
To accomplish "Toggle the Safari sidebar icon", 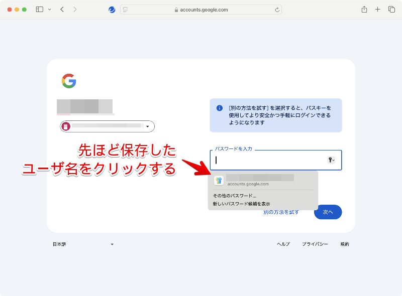I will (x=40, y=10).
